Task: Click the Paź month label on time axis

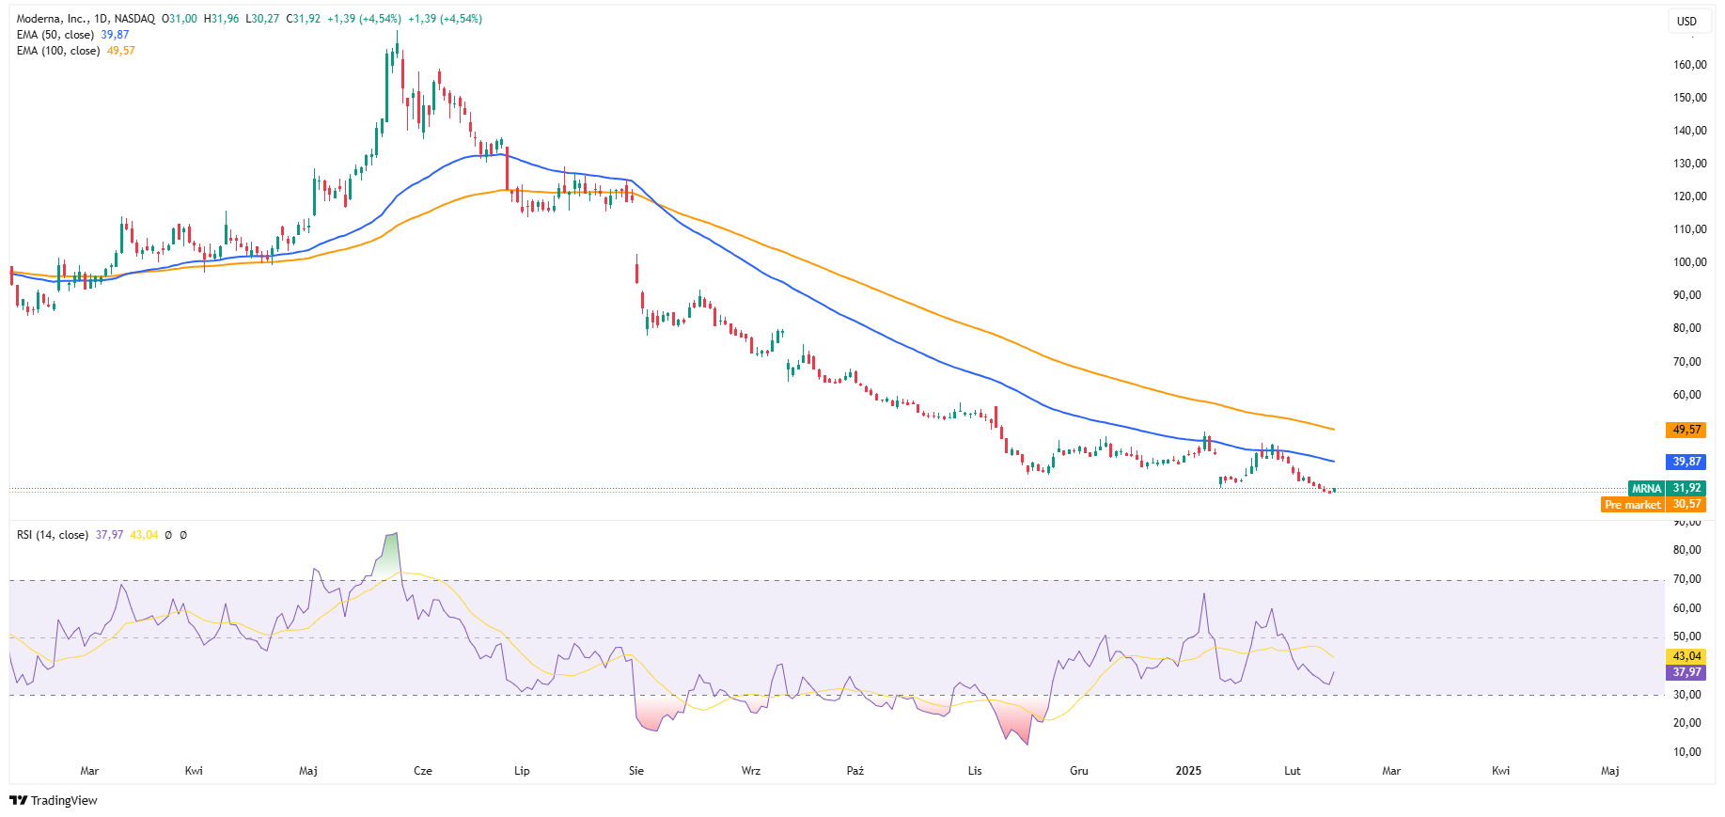Action: [x=855, y=771]
